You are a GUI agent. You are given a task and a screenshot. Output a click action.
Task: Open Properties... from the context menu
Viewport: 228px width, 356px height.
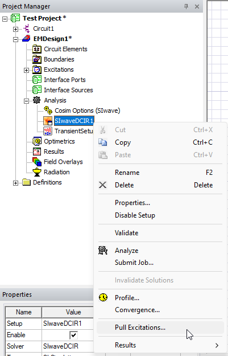(x=160, y=203)
